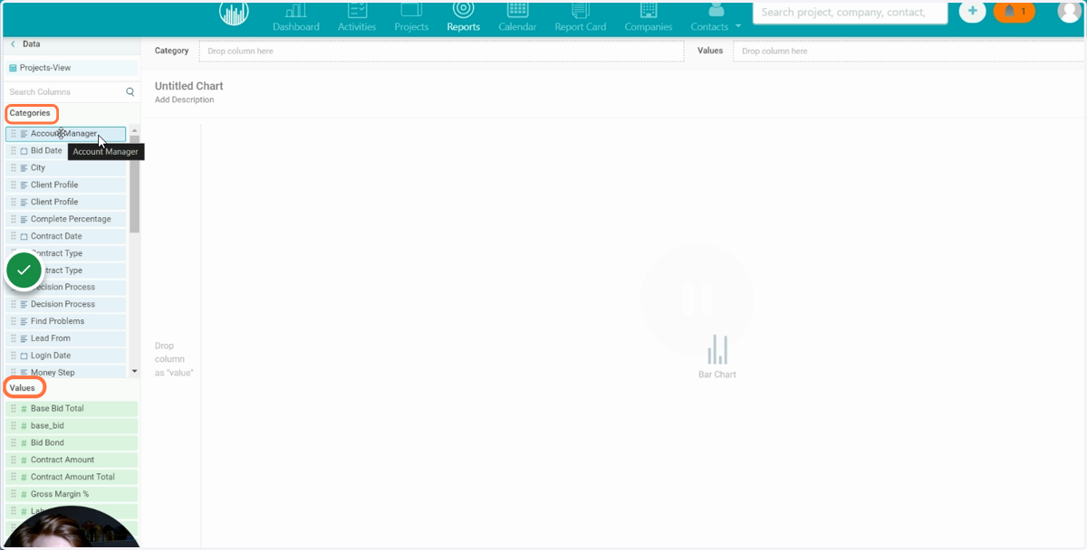Image resolution: width=1087 pixels, height=550 pixels.
Task: Click the Category drop zone
Action: point(442,52)
